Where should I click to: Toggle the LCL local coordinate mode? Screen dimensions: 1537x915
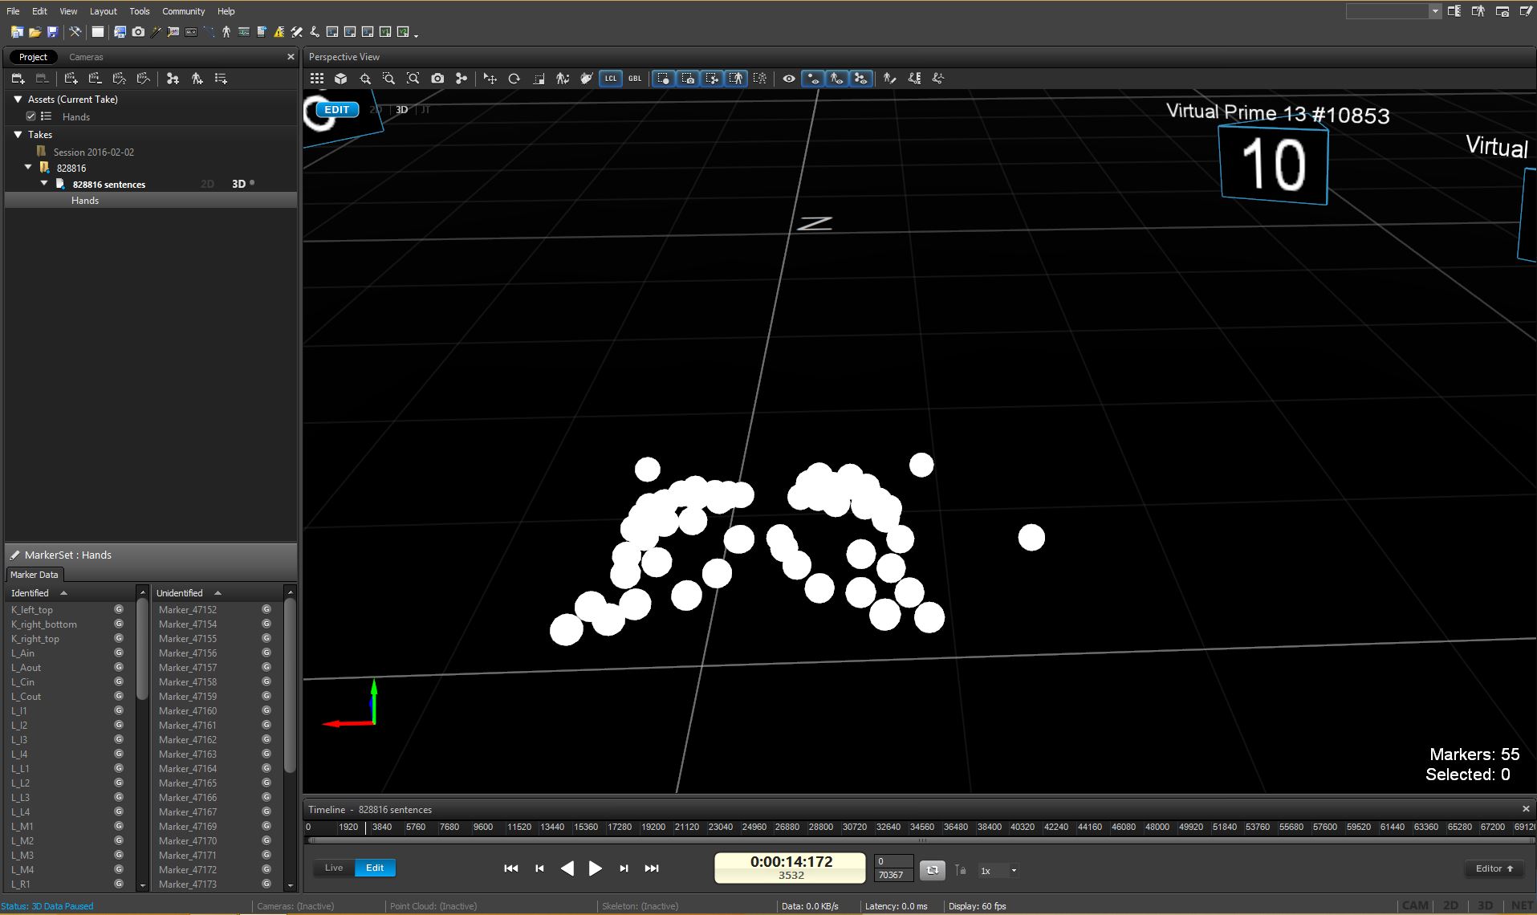(611, 79)
